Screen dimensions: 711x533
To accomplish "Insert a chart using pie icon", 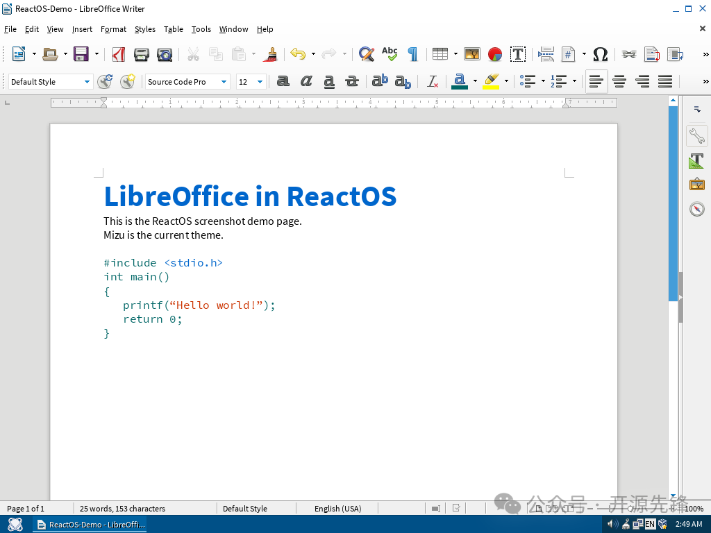I will (495, 54).
